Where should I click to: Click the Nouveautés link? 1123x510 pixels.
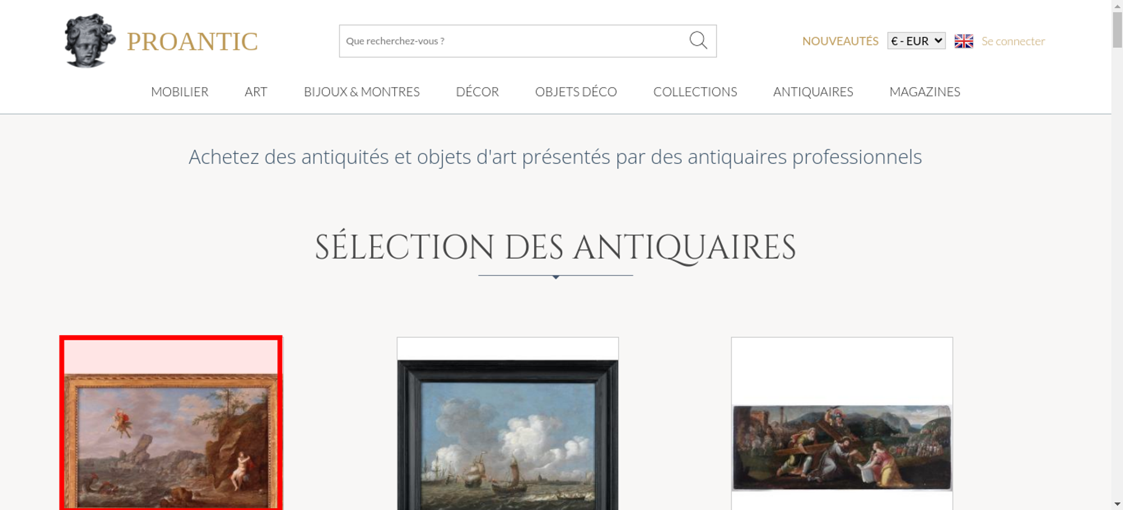click(x=840, y=41)
